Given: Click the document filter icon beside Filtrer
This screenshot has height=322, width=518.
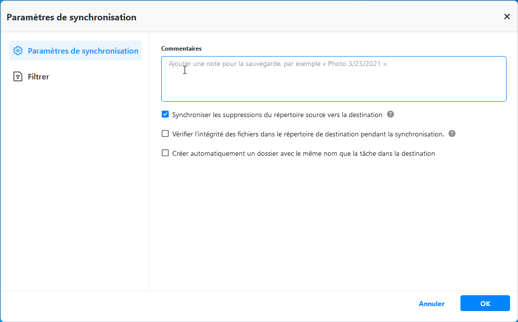Looking at the screenshot, I should [18, 76].
